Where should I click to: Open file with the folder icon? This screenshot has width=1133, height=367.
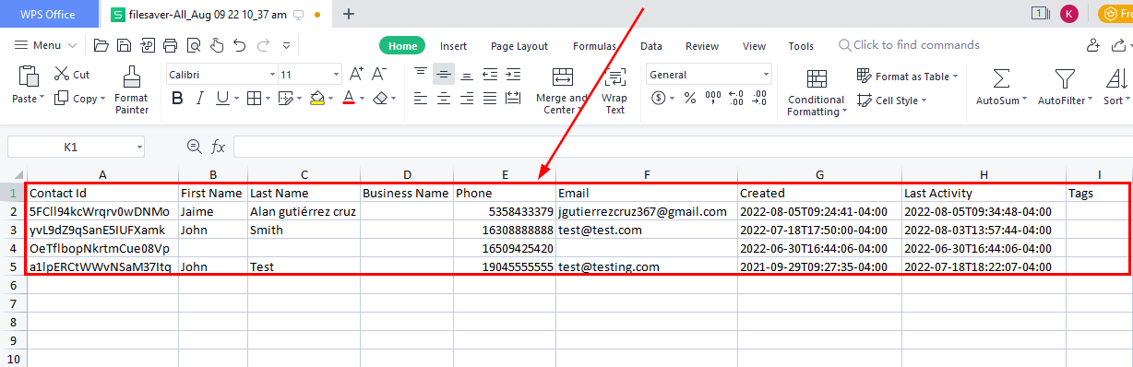(x=101, y=45)
